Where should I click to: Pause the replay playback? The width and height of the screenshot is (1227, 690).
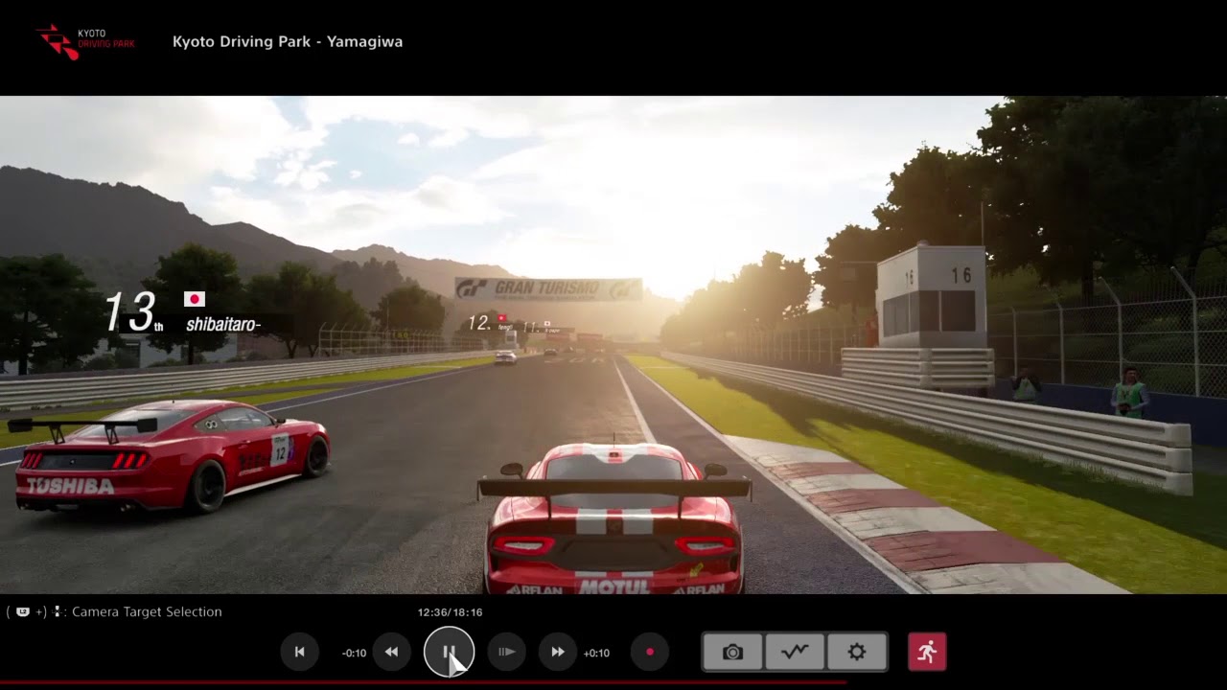click(449, 652)
